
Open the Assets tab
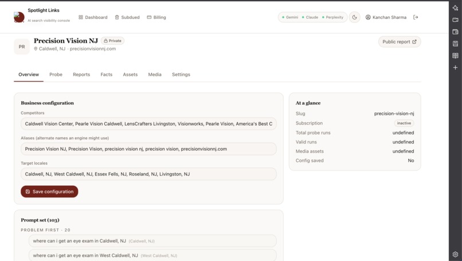(x=130, y=75)
